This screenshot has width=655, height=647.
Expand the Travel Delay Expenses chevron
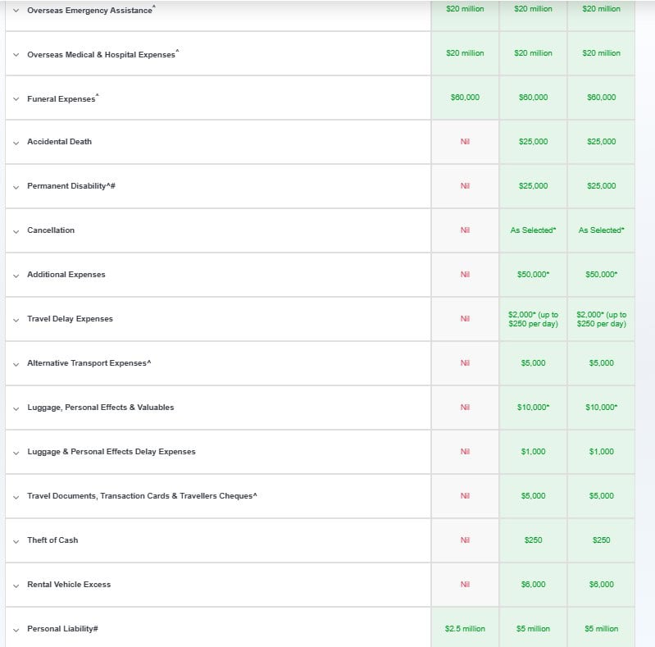point(16,319)
